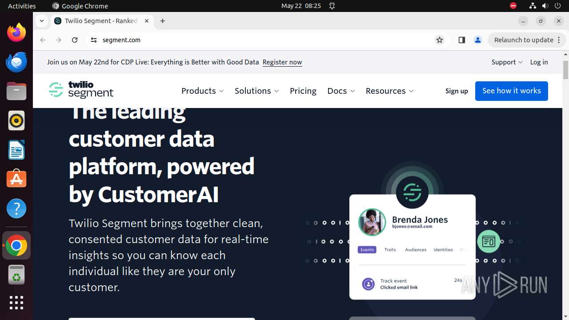Click the Sign up link
Viewport: 569px width, 320px height.
point(457,91)
